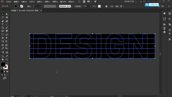Activate the Zoom tool
The image size is (172, 97).
click(x=7, y=59)
